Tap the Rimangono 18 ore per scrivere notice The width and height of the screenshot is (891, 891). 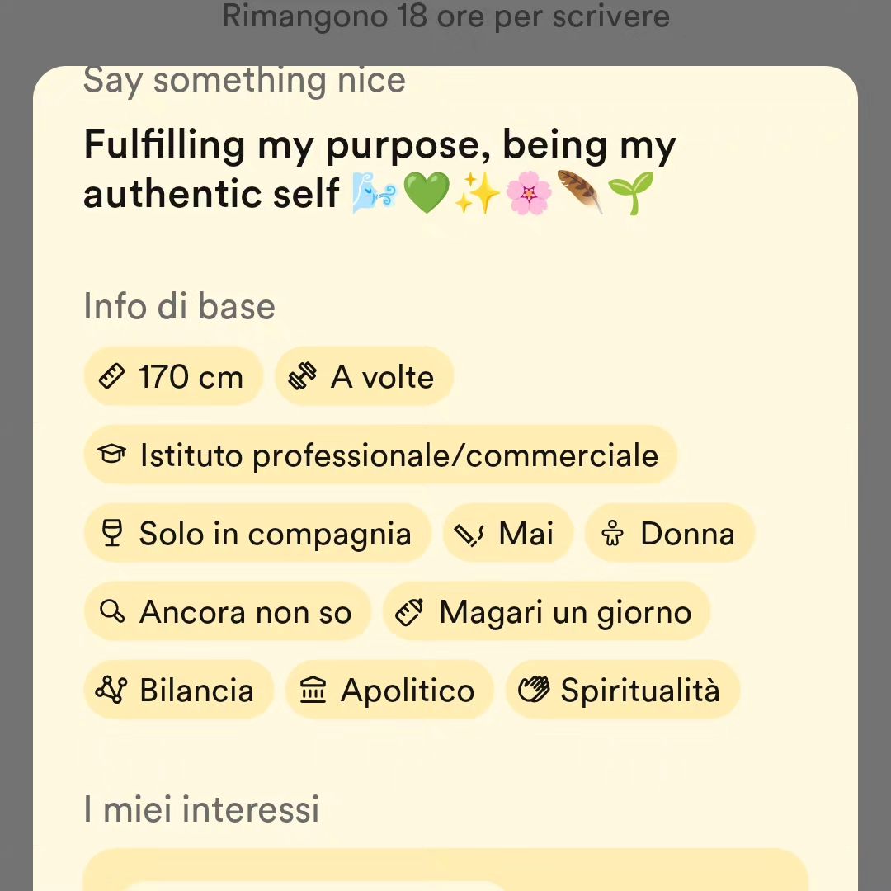coord(446,16)
